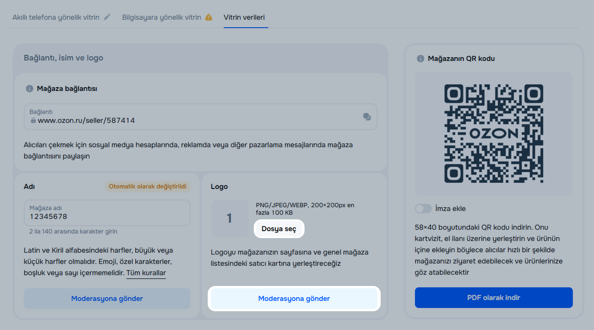Download QR code with PDF olarak indir
The height and width of the screenshot is (330, 594).
[x=493, y=298]
